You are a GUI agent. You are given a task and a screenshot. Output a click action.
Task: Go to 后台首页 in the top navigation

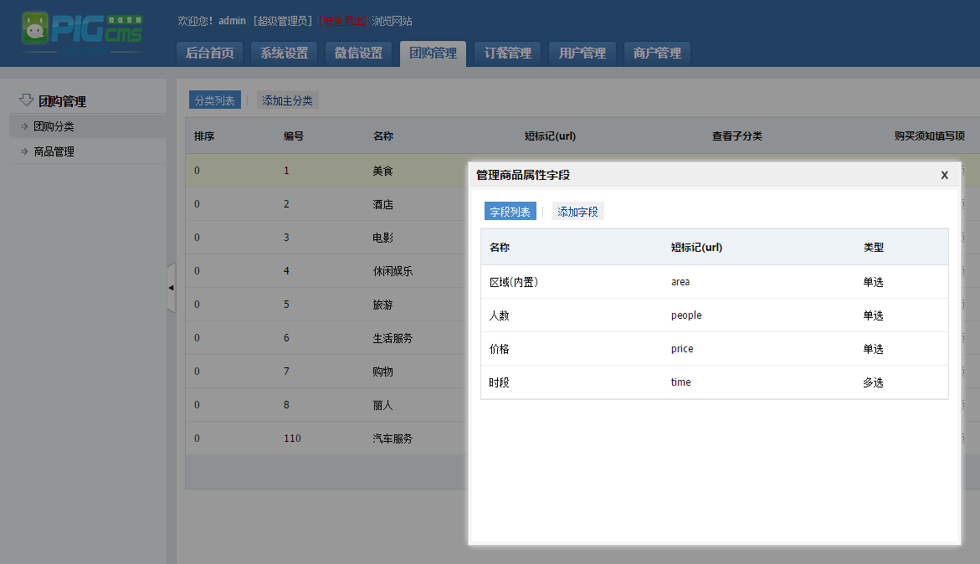pos(209,53)
